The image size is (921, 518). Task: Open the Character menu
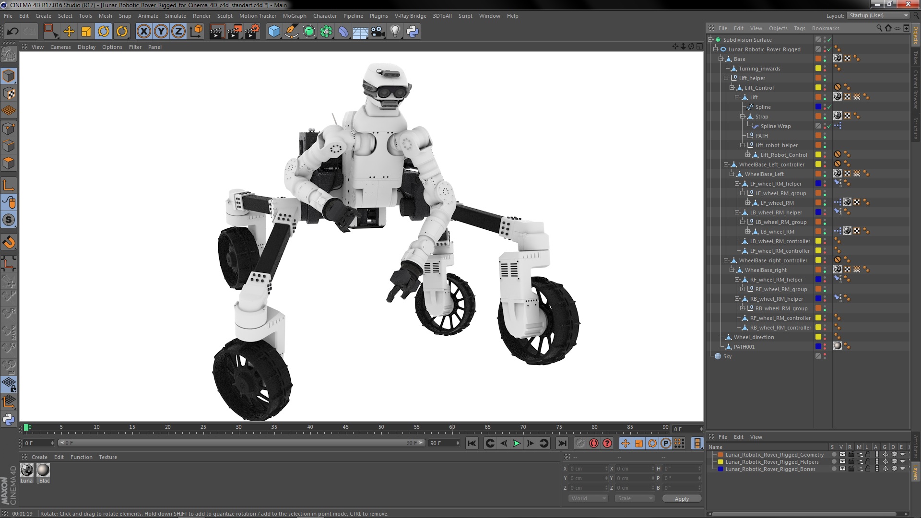coord(325,16)
